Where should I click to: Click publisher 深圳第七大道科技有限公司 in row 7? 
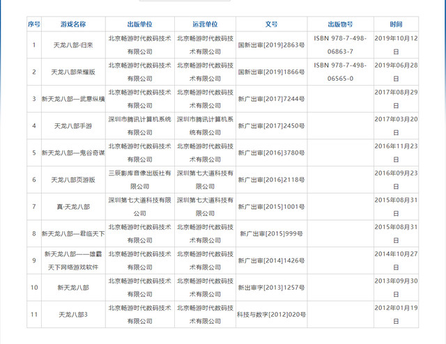tap(139, 207)
